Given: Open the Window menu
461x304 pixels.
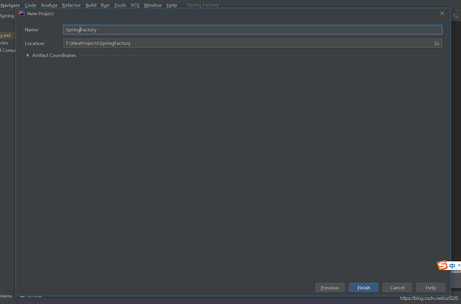Looking at the screenshot, I should (153, 5).
